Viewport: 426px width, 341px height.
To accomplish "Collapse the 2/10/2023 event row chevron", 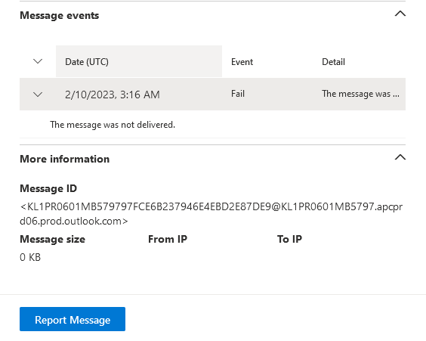I will 38,95.
